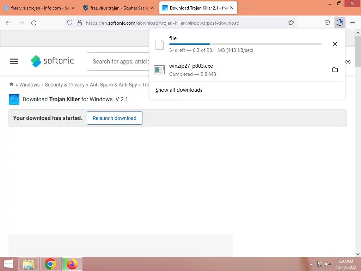Click the blank document icon of 'file' download

point(159,44)
